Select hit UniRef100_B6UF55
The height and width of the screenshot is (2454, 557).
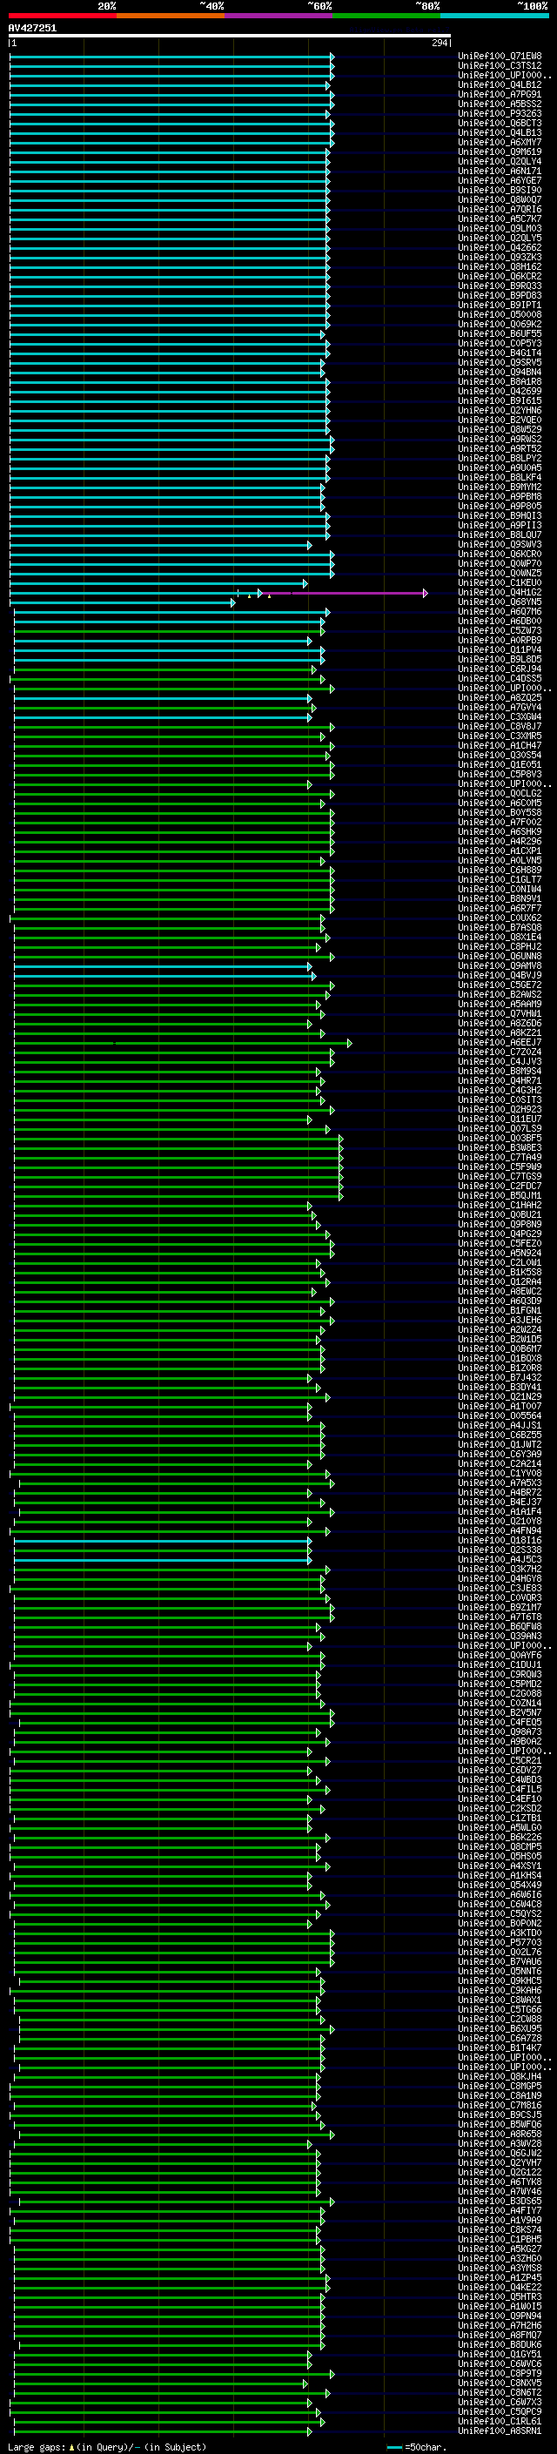coord(500,333)
